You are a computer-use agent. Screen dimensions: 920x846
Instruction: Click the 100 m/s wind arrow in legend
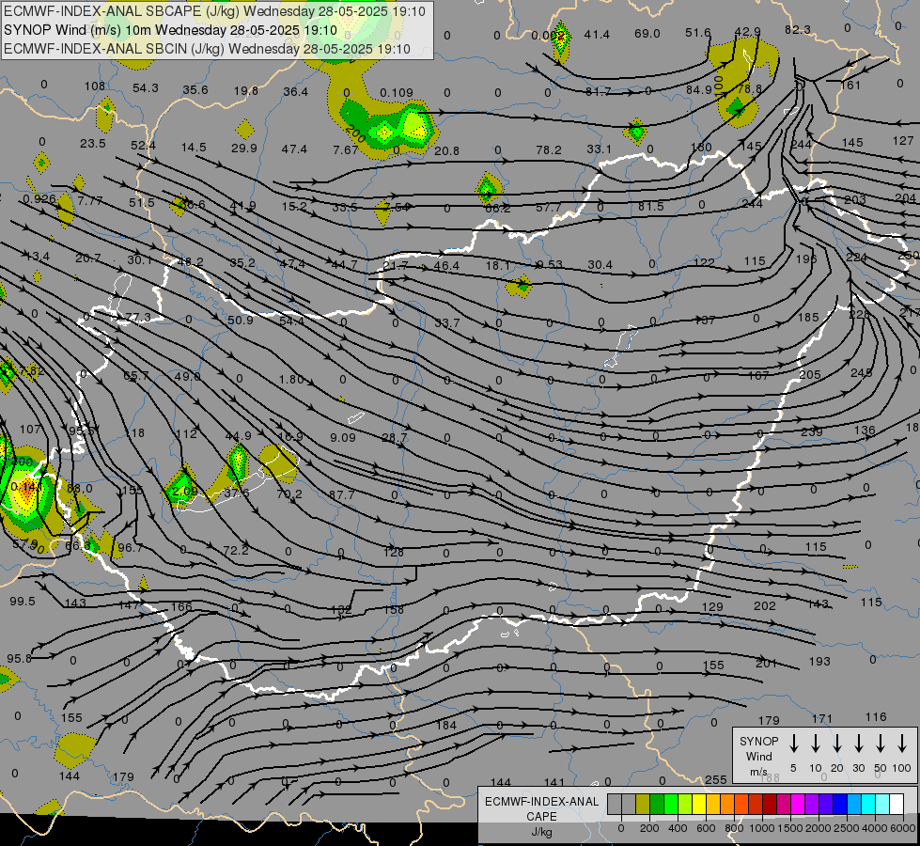(x=902, y=743)
